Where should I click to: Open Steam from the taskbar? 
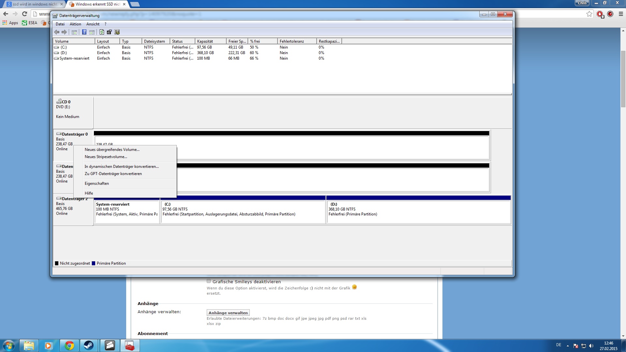pyautogui.click(x=88, y=345)
